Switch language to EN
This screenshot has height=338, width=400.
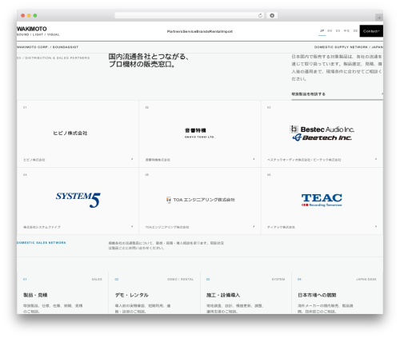(330, 31)
